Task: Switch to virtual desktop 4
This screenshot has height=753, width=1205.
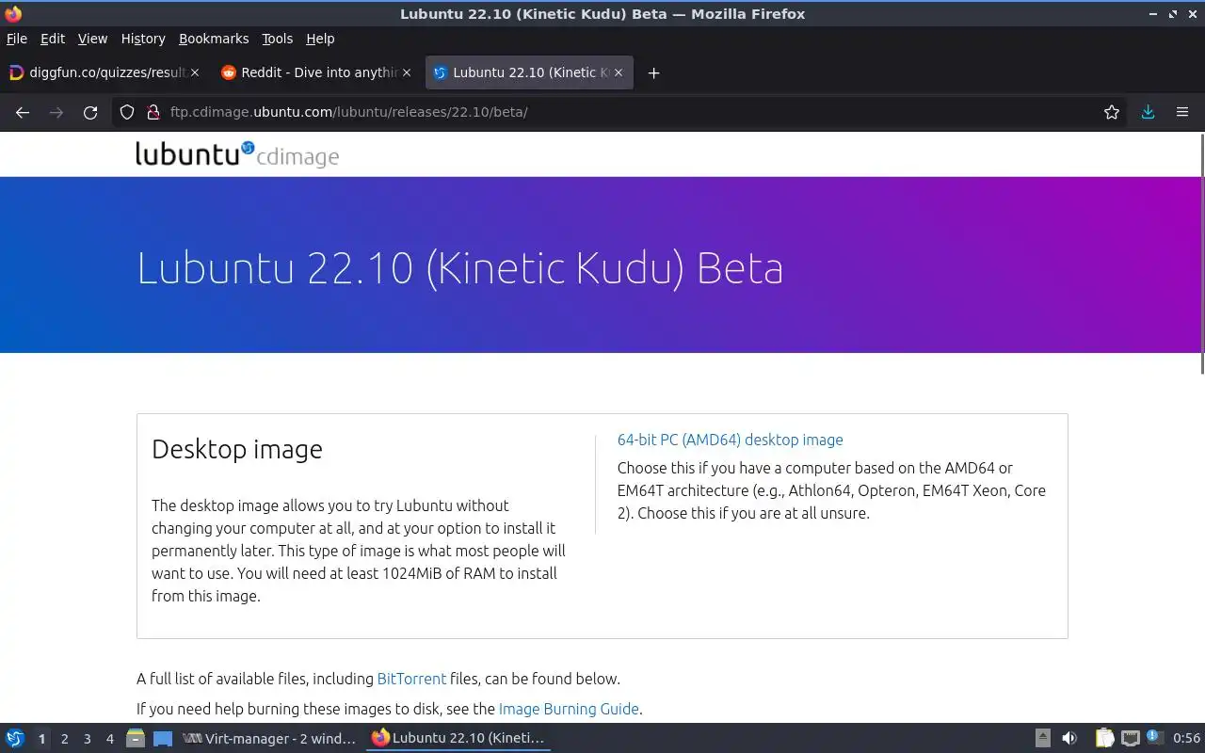Action: [x=109, y=739]
